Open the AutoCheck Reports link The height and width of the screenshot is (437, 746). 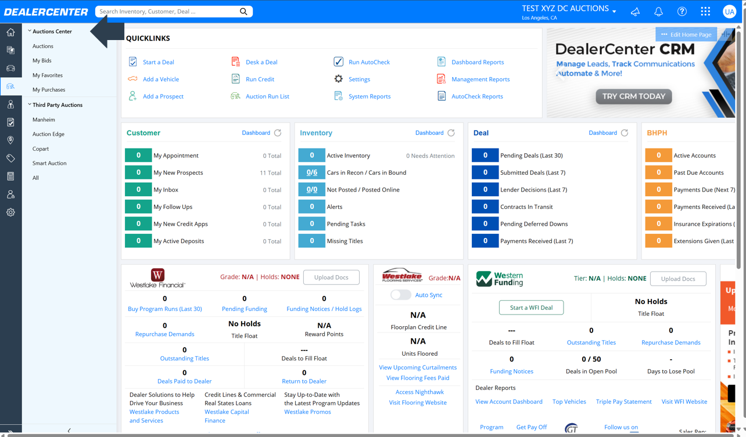477,96
